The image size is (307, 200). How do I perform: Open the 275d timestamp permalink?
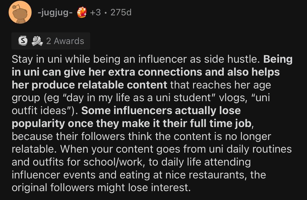(121, 13)
